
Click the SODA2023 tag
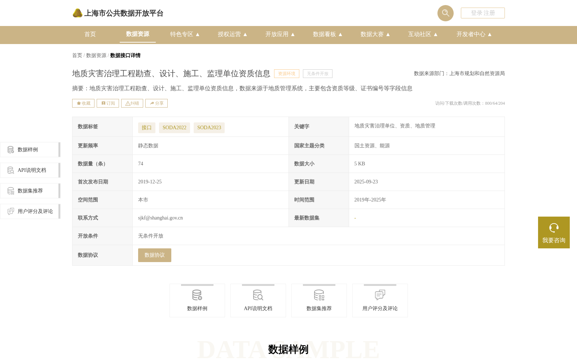coord(209,128)
